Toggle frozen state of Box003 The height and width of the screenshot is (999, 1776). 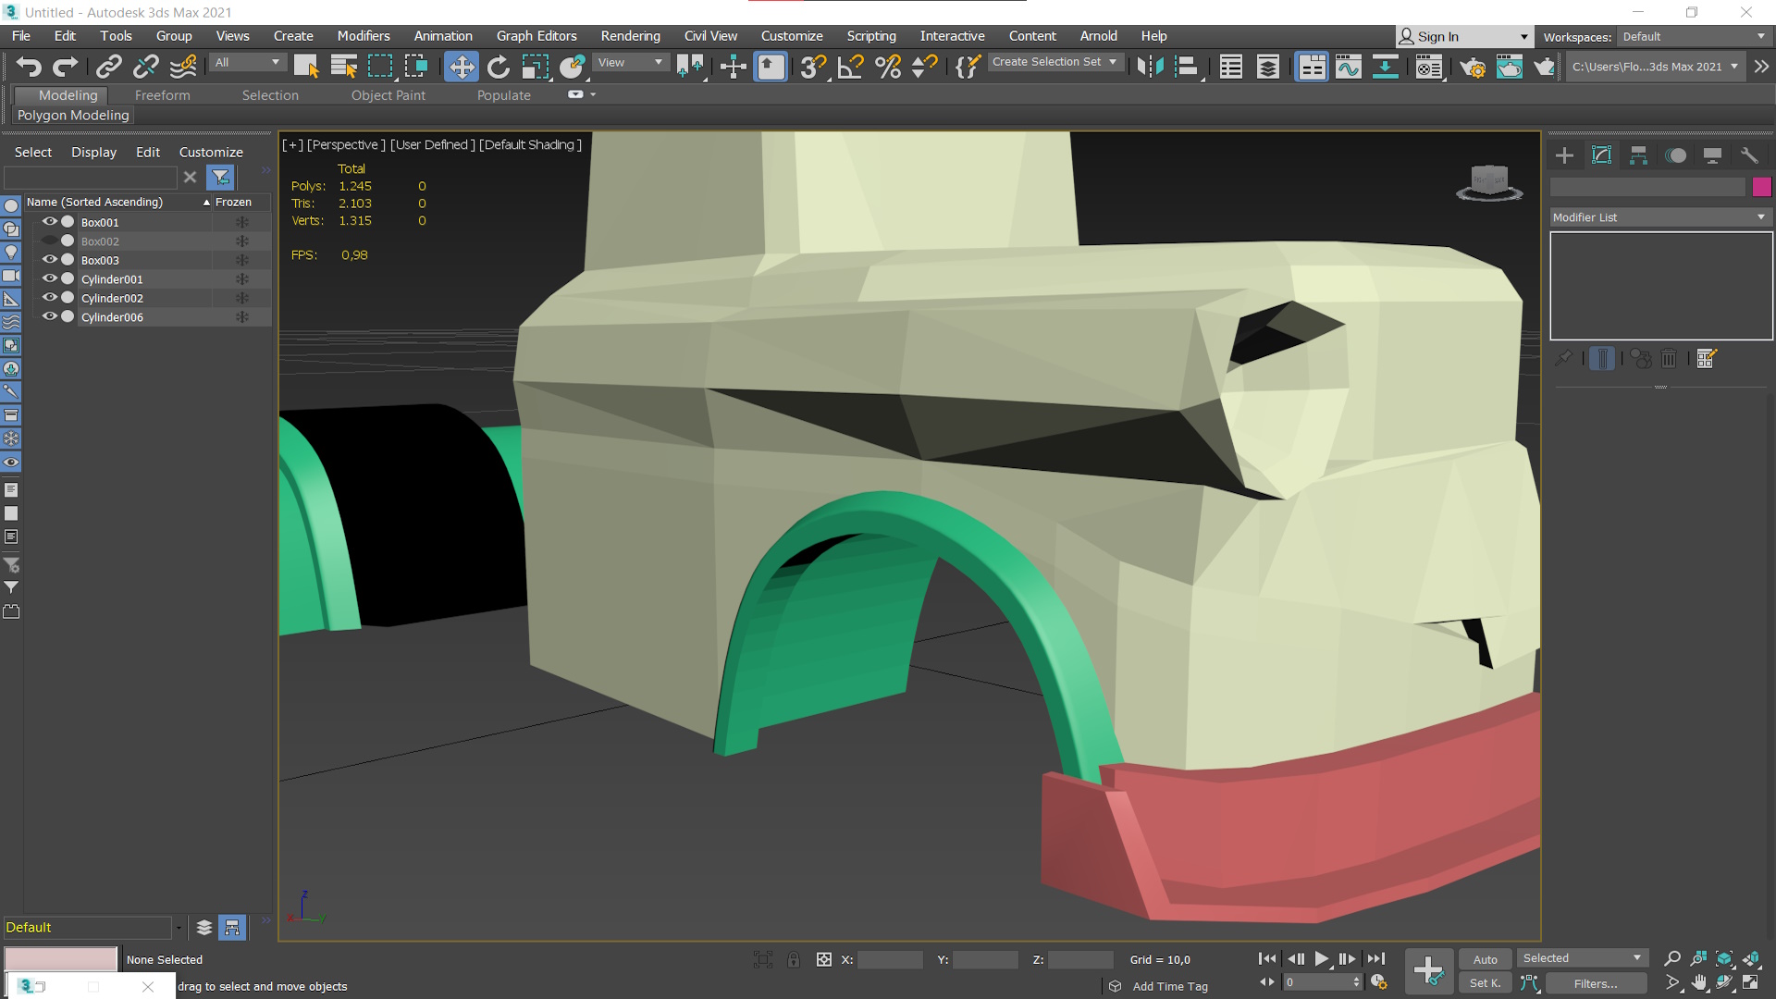(241, 260)
